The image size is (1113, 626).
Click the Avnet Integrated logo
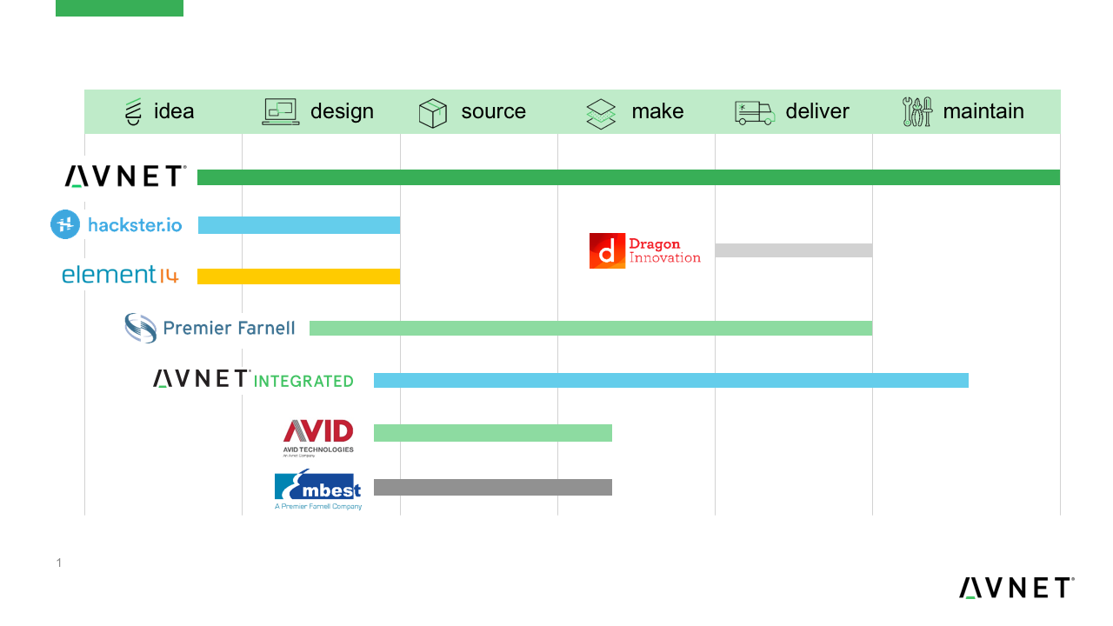click(x=253, y=379)
